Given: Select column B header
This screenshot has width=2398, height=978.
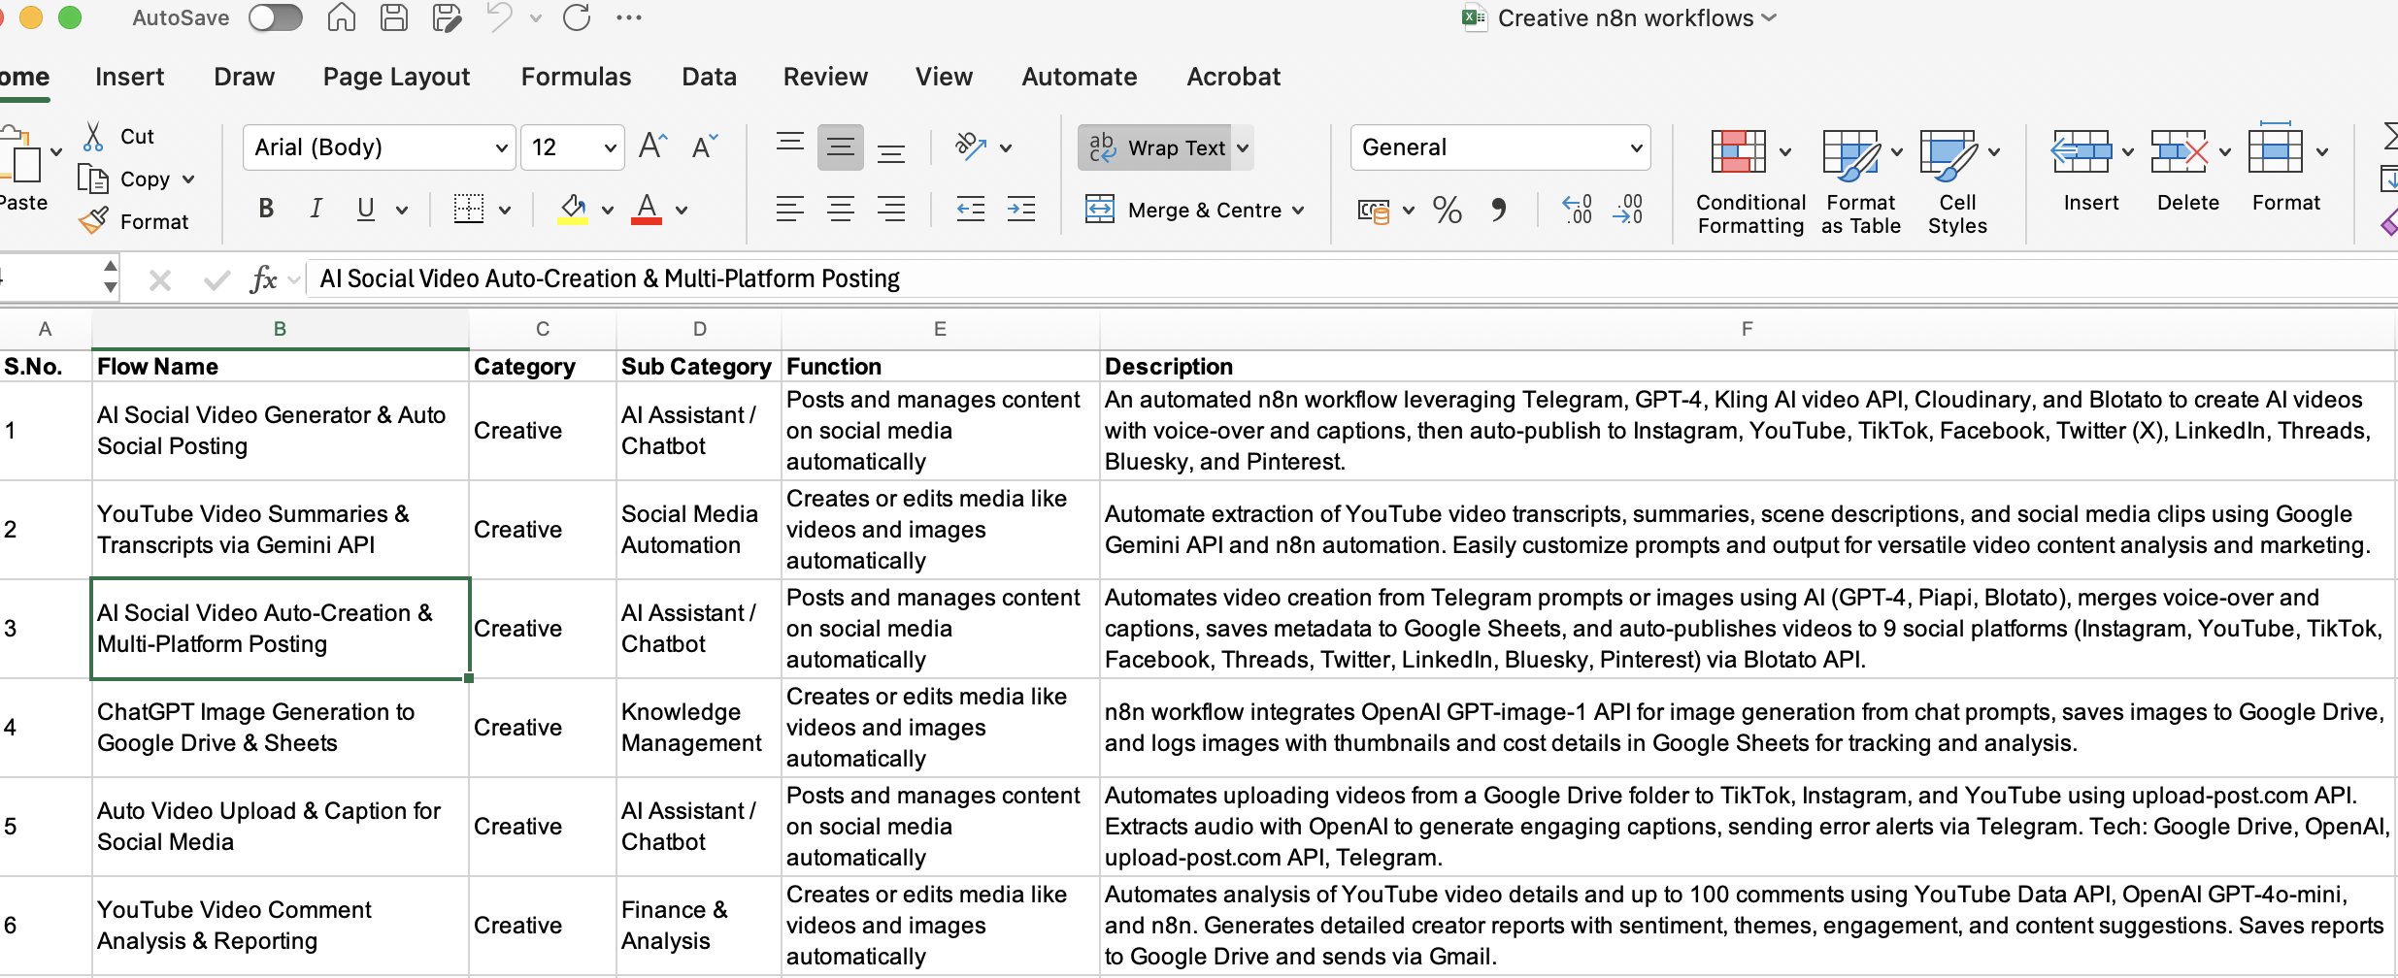Looking at the screenshot, I should point(280,330).
